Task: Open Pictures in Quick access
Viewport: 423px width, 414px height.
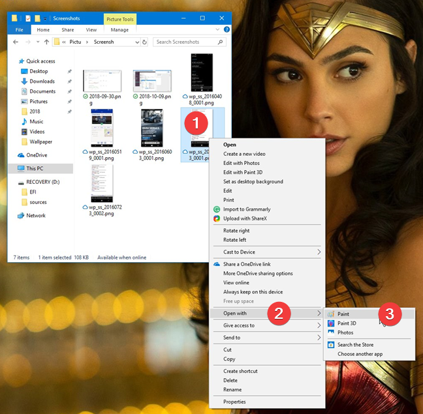Action: click(39, 102)
